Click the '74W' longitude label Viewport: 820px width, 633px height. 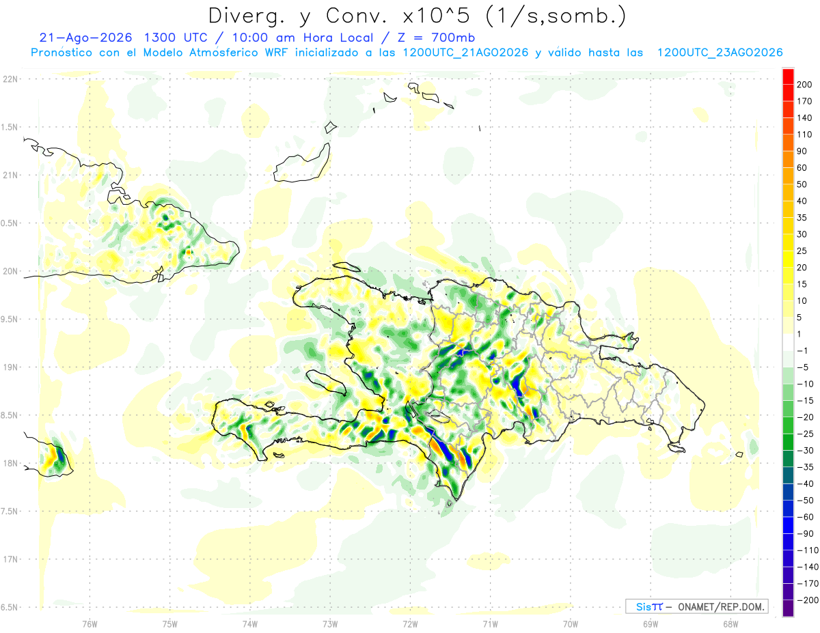tap(250, 623)
